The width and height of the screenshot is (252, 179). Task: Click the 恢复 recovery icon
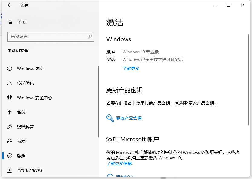[x=10, y=141]
